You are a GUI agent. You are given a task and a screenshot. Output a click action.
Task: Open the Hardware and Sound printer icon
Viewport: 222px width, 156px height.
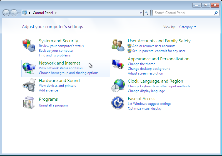(x=29, y=85)
